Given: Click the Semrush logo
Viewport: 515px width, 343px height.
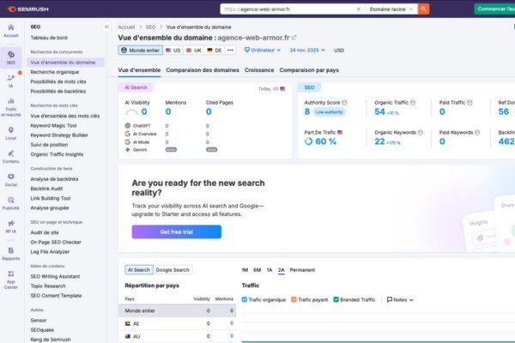Looking at the screenshot, I should point(27,9).
